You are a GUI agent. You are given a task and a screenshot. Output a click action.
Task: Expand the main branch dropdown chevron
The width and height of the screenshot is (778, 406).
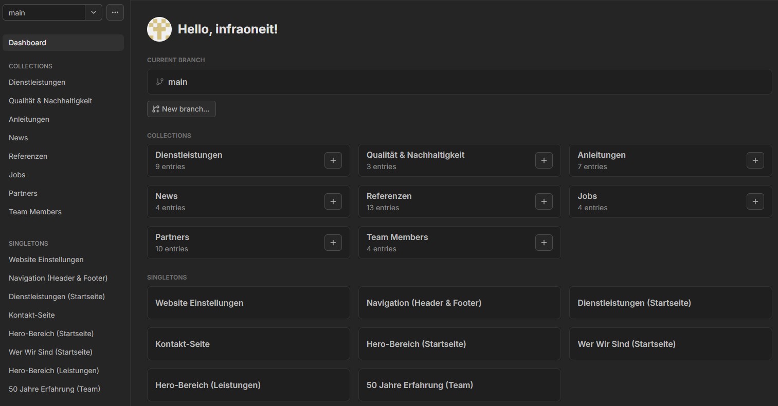pos(93,13)
